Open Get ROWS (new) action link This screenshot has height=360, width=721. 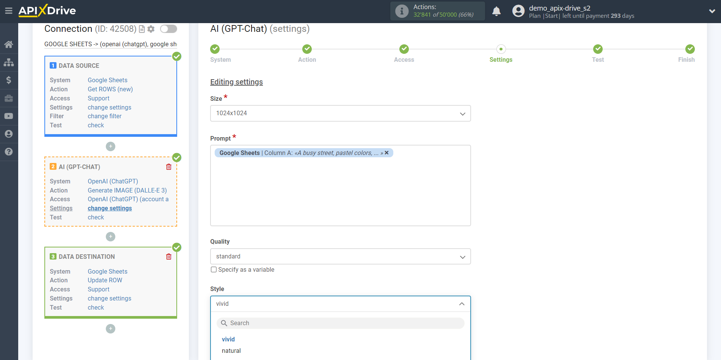point(110,89)
